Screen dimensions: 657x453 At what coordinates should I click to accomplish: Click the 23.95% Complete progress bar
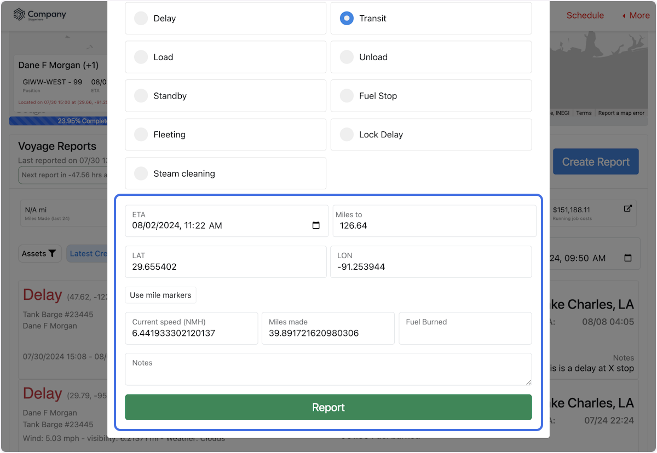coord(57,120)
